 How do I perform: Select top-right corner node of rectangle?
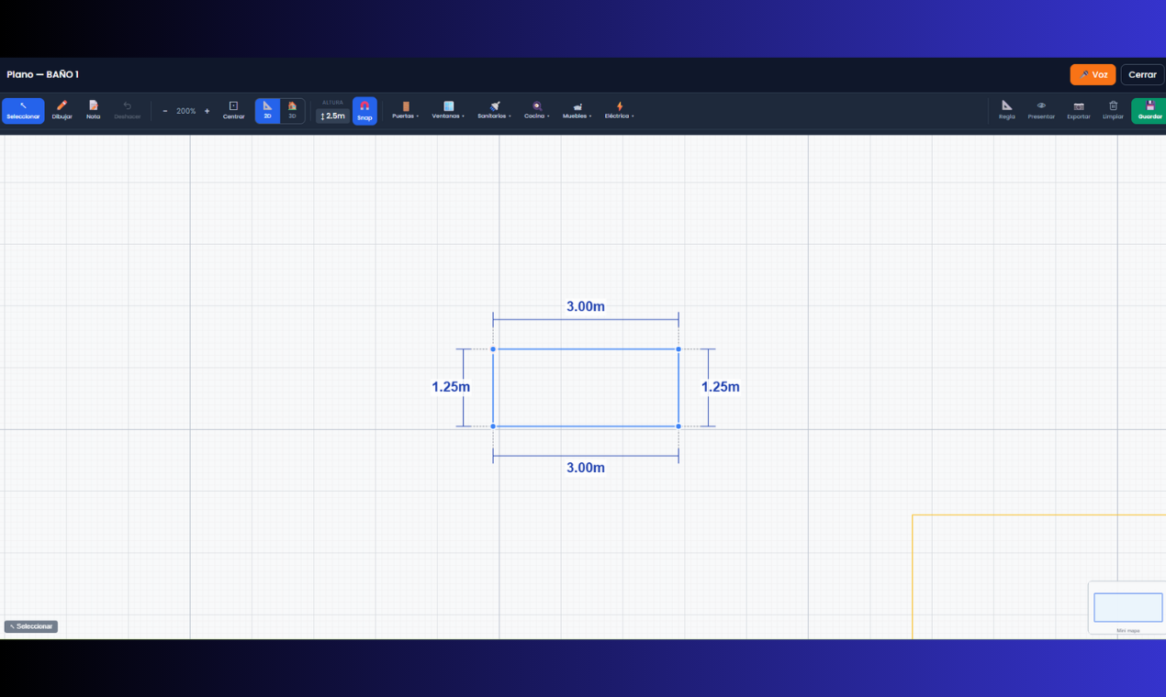click(678, 349)
